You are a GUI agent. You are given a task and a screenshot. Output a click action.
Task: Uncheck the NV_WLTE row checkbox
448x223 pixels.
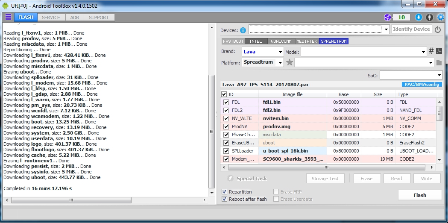point(226,118)
